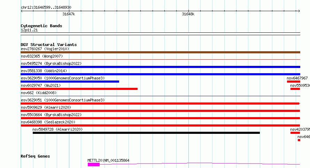Click the small red nsv550953 bar
The height and width of the screenshot is (168, 310).
click(295, 89)
